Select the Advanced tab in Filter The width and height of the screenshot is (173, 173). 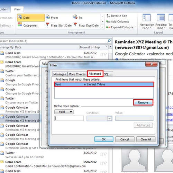[x=95, y=74]
